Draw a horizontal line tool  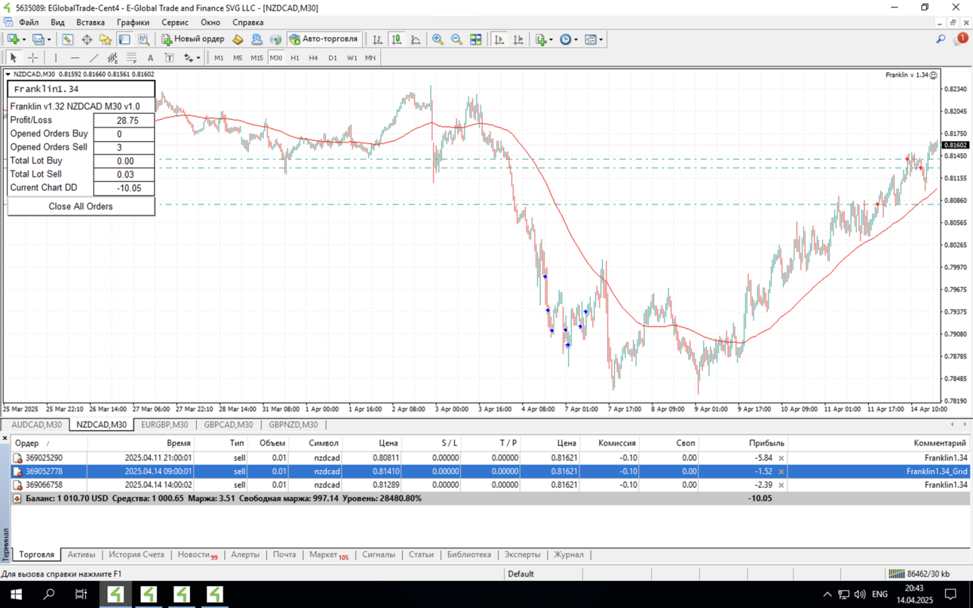[x=75, y=57]
